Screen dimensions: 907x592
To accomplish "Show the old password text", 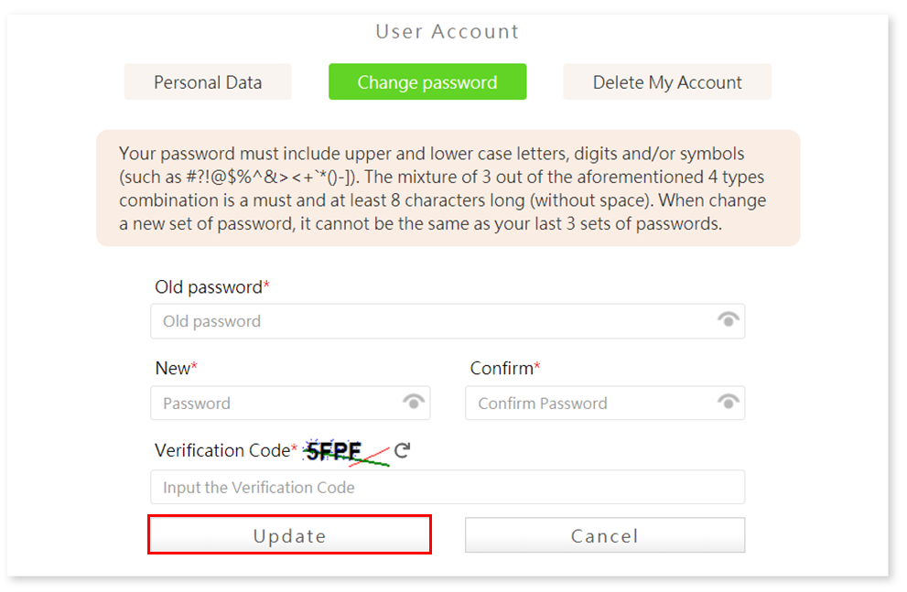I will [x=729, y=319].
